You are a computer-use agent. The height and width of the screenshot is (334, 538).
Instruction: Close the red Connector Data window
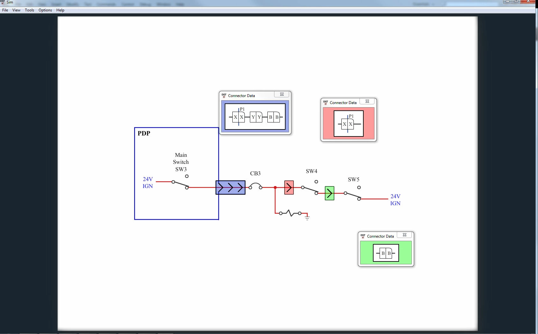pyautogui.click(x=367, y=101)
